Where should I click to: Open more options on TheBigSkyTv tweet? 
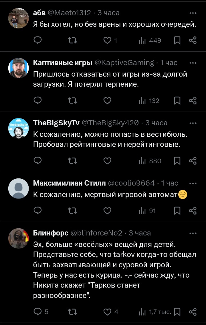click(x=193, y=123)
